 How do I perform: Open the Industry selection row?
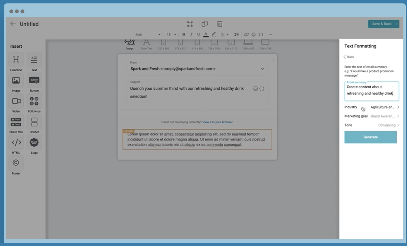click(x=372, y=107)
